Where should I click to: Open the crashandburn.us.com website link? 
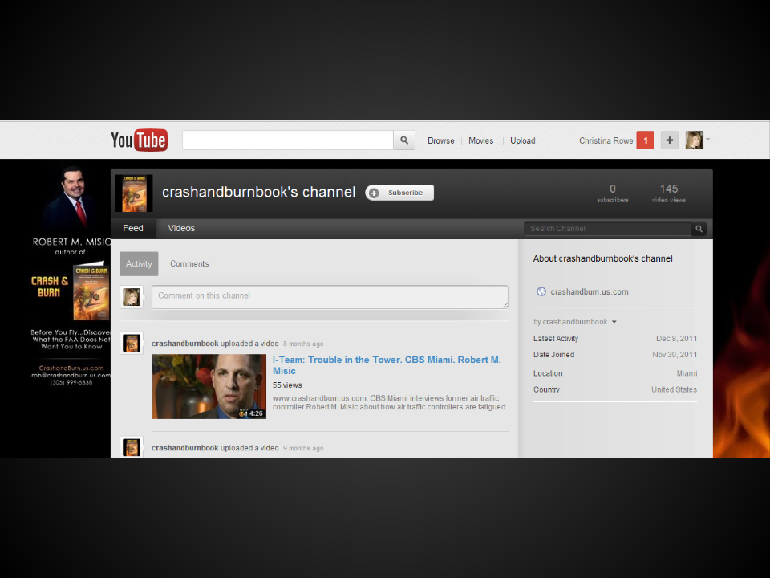(x=590, y=291)
